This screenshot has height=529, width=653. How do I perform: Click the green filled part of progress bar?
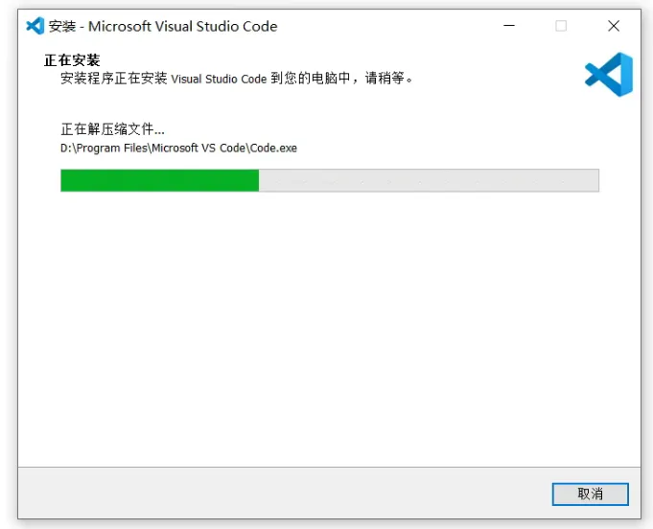(159, 180)
